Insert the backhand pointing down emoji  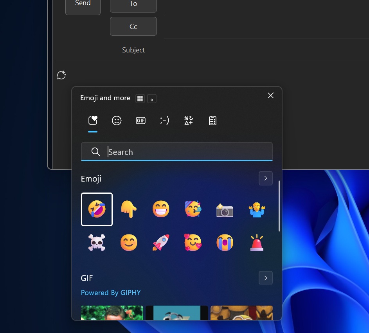coord(129,209)
